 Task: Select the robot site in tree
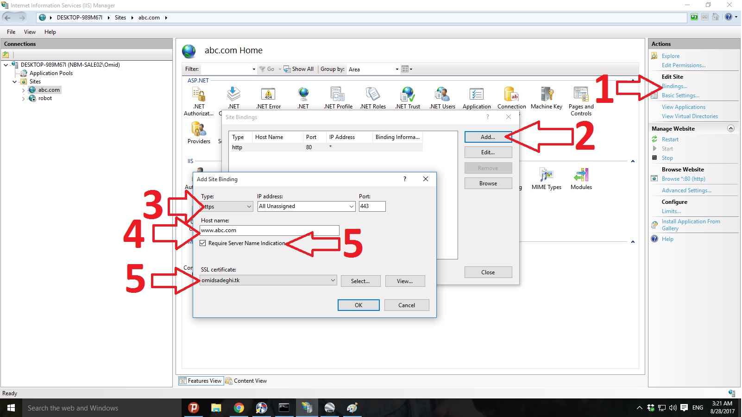coord(45,98)
